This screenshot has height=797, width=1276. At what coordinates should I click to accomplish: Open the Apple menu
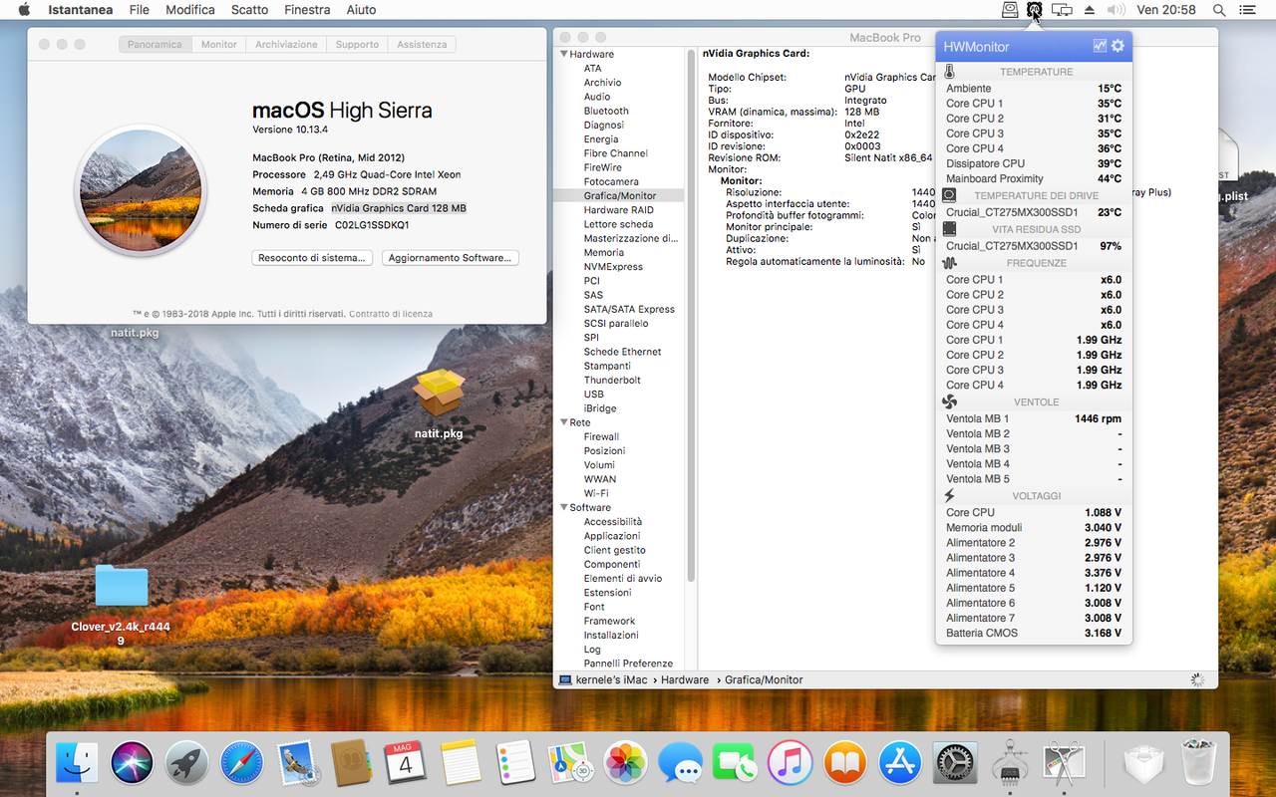coord(24,10)
